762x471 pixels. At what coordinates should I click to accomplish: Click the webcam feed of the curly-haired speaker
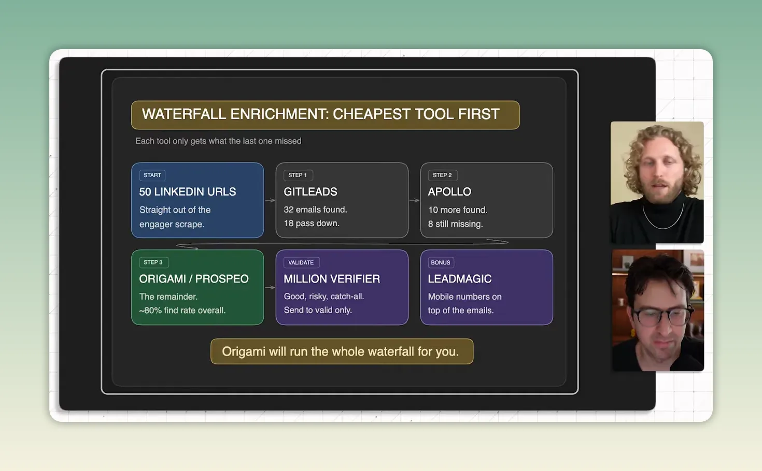pos(657,182)
